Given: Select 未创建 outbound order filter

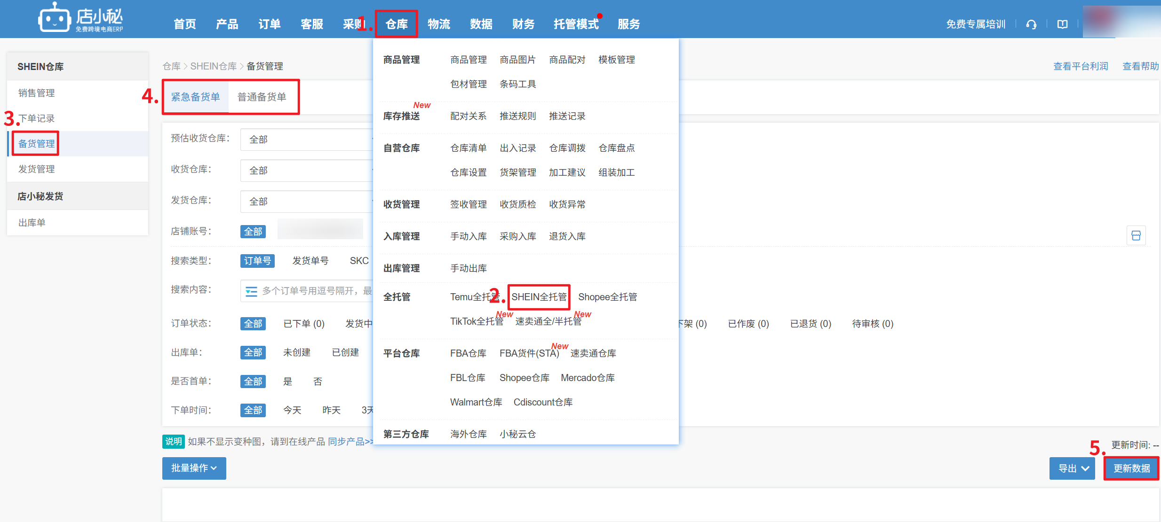Looking at the screenshot, I should [296, 352].
